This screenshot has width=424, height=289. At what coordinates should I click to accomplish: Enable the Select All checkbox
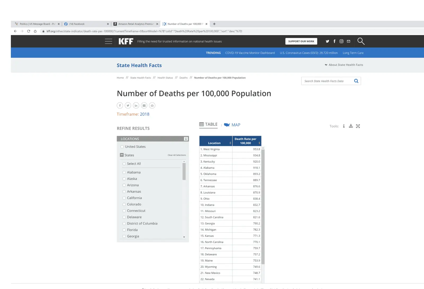click(124, 164)
